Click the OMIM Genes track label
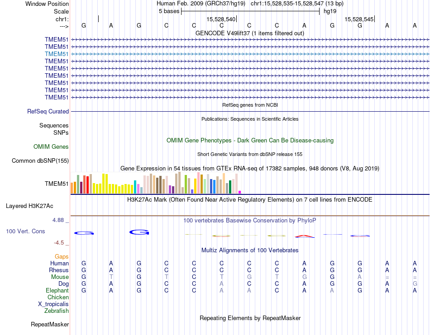This screenshot has height=335, width=430. tap(51, 147)
